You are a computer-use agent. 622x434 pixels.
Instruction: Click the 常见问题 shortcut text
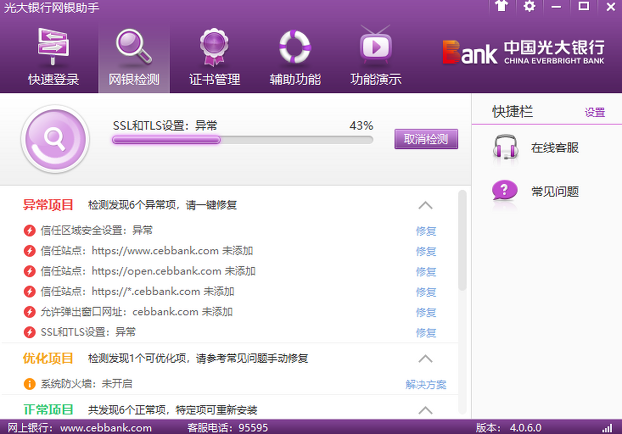click(x=555, y=192)
